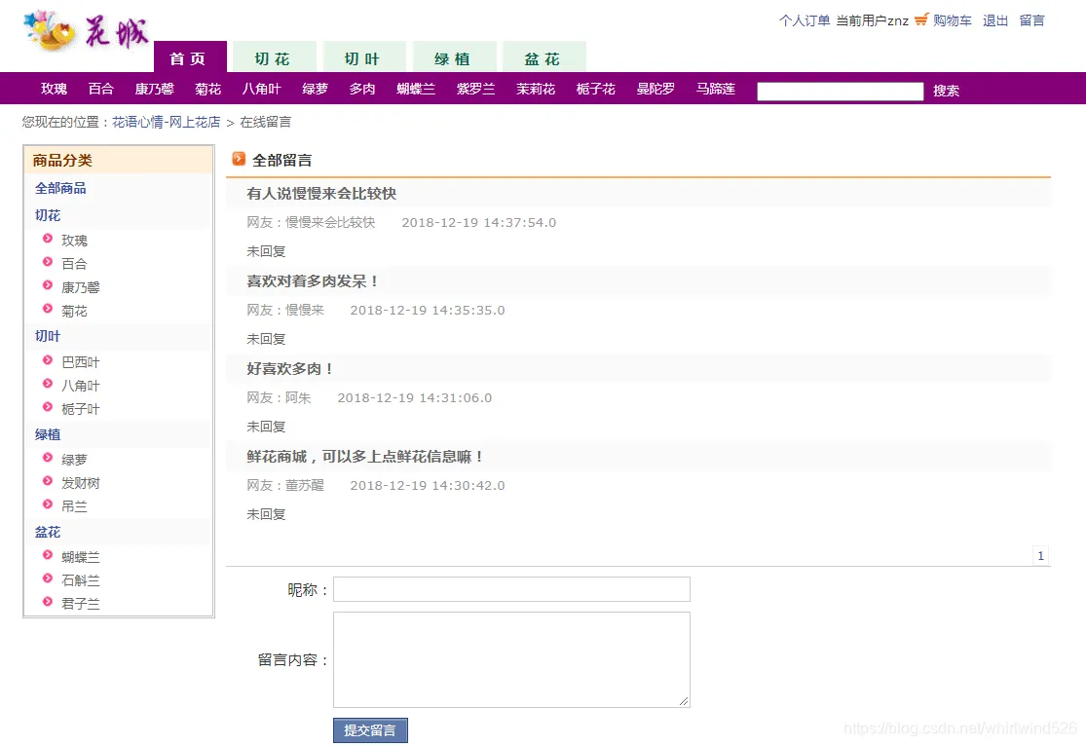Screen dimensions: 1086x746
Task: Switch to the 盆花 tab
Action: click(x=544, y=56)
